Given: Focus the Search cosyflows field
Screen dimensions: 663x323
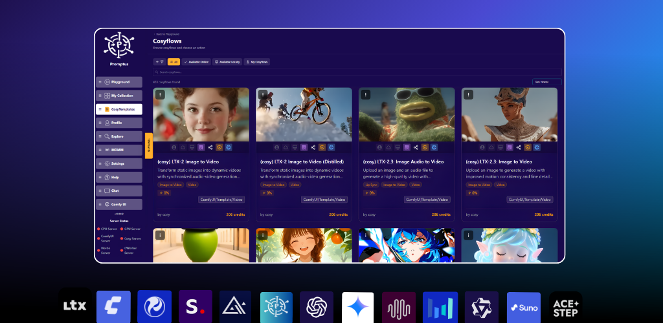Looking at the screenshot, I should [357, 72].
